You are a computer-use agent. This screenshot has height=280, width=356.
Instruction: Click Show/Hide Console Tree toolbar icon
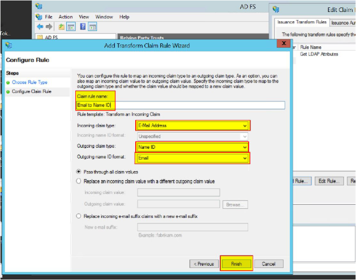[71, 27]
